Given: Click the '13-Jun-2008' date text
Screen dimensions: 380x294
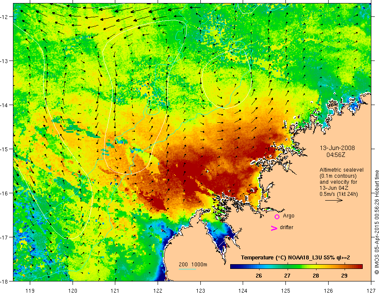Looking at the screenshot, I should (337, 148).
